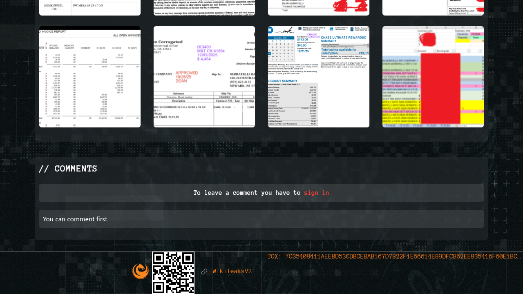Screen dimensions: 523x294
Task: Open the top-row Pay Over Time Limit thumbnail
Action: 433,7
